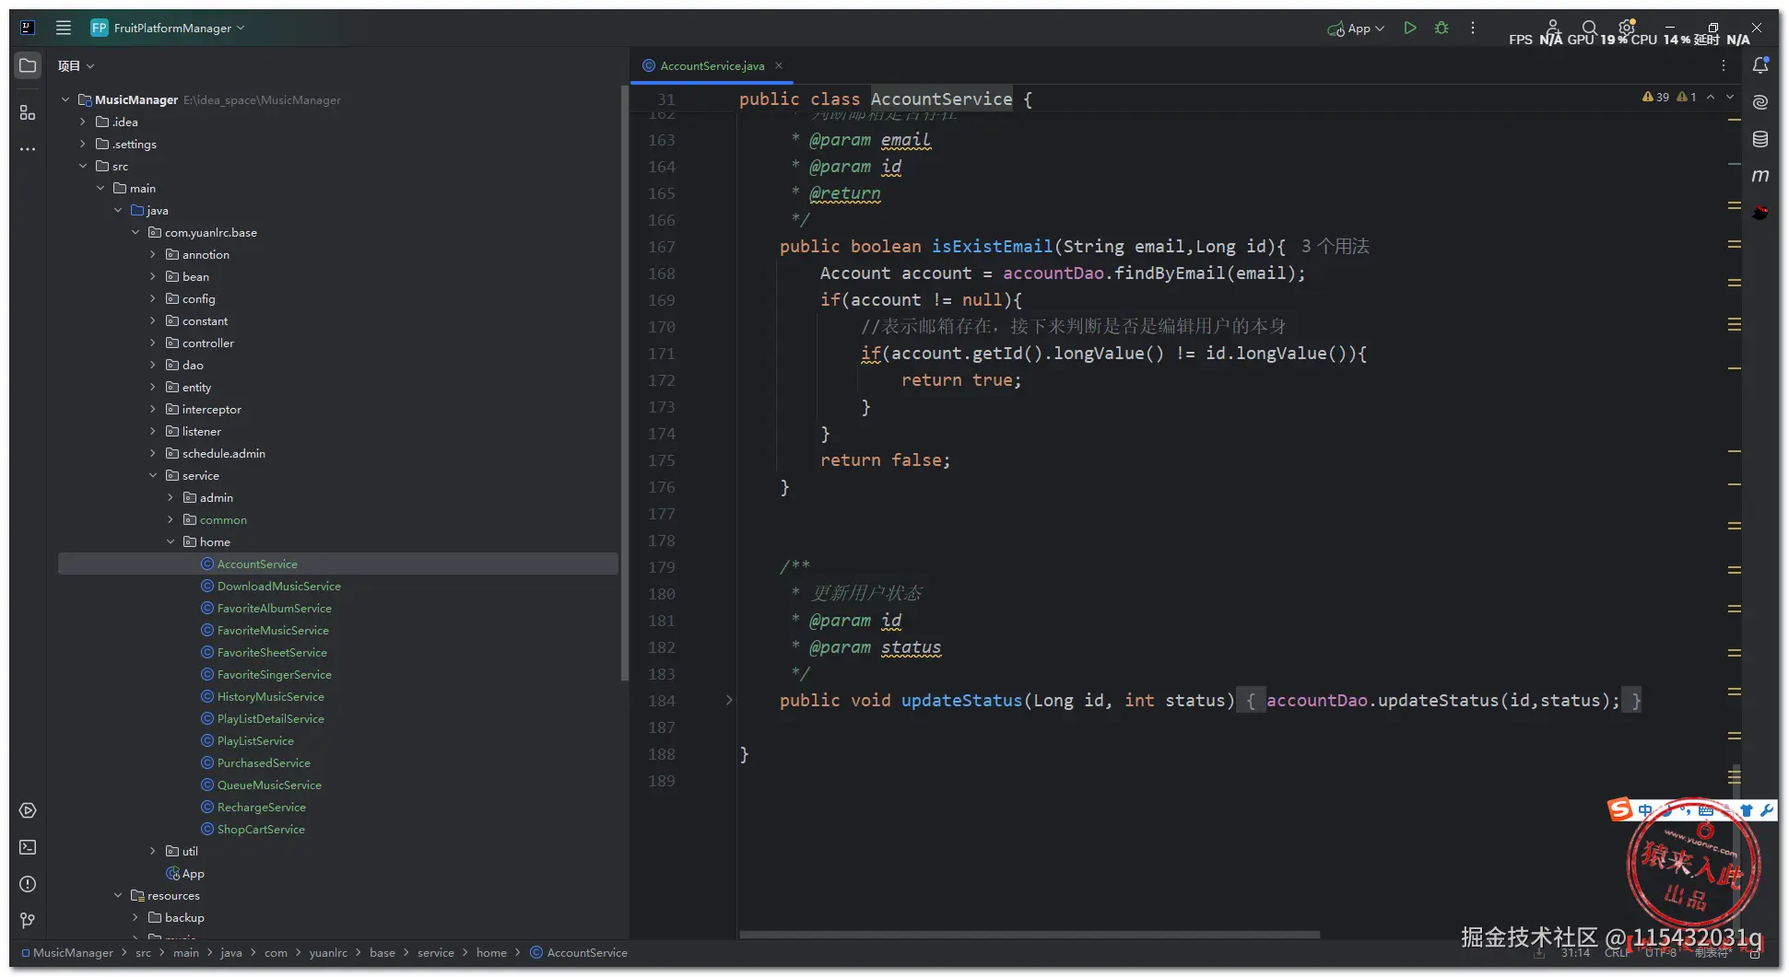The height and width of the screenshot is (977, 1789).
Task: Select DownloadMusicService in the project tree
Action: coord(278,586)
